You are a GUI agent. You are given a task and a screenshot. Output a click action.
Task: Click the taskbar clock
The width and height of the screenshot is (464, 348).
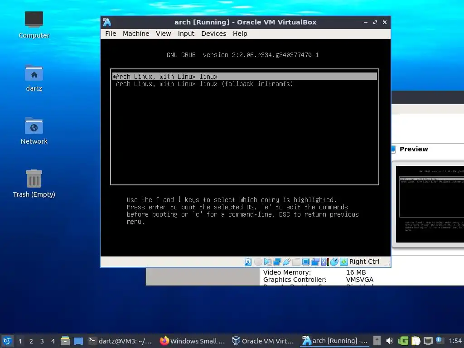(x=455, y=341)
